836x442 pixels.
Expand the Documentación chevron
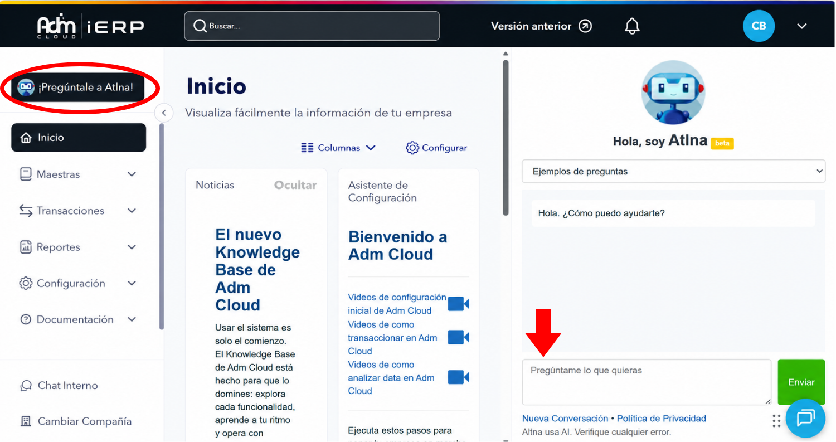tap(132, 319)
